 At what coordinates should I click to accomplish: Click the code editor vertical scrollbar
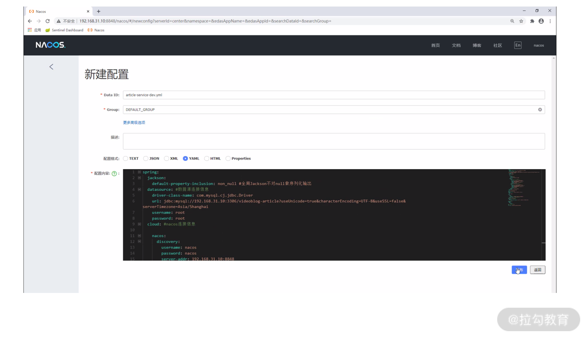544,215
